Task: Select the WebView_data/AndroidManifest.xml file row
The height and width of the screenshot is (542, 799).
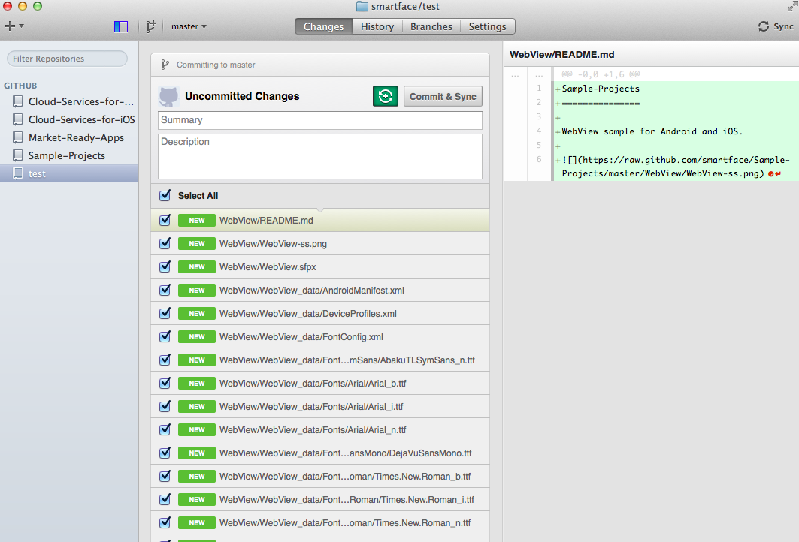Action: (x=320, y=290)
